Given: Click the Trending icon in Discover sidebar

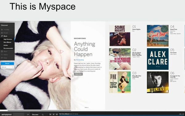Looking at the screenshot, I should click(2, 30).
